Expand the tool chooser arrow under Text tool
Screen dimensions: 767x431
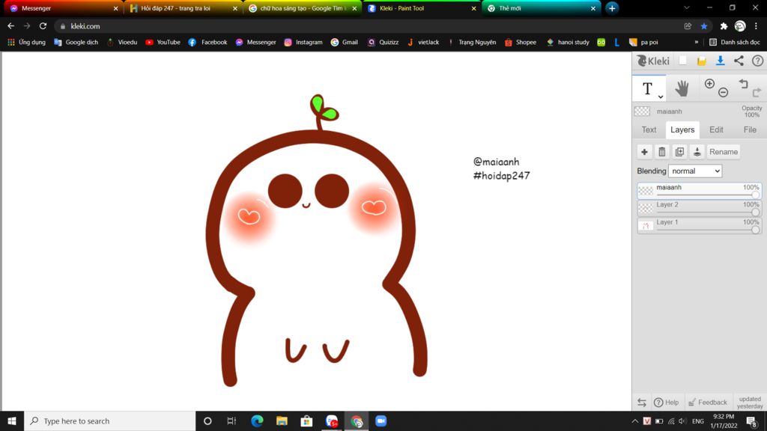[661, 97]
